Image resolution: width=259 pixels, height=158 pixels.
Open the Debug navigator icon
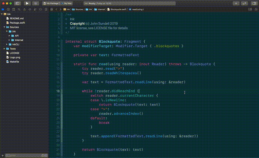click(35, 9)
